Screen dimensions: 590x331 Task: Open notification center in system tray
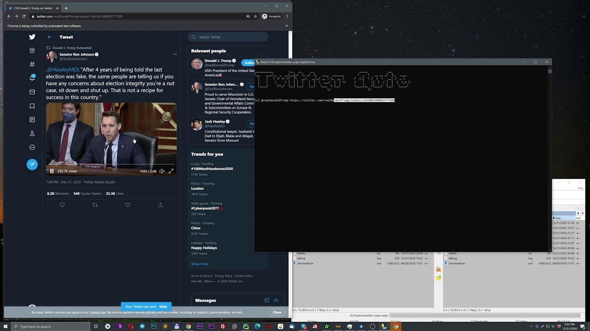tap(583, 326)
